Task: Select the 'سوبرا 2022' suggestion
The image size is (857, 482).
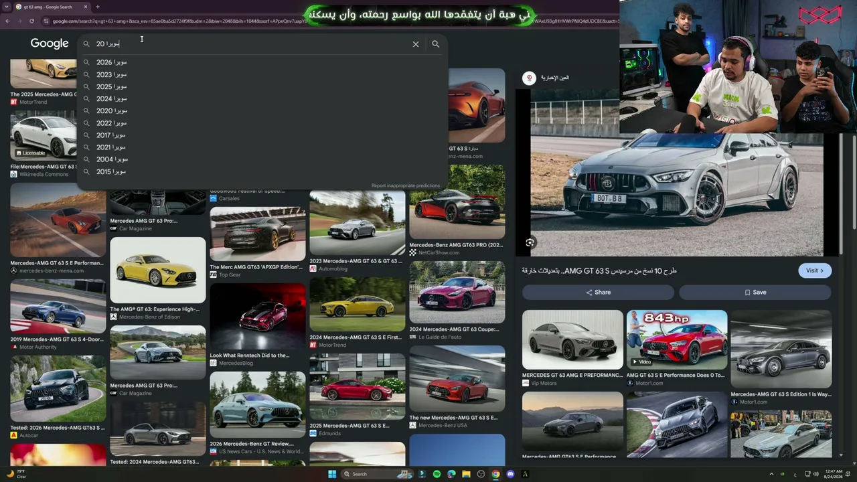Action: tap(262, 123)
